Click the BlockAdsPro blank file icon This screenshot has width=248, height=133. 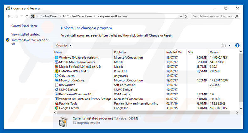57,85
